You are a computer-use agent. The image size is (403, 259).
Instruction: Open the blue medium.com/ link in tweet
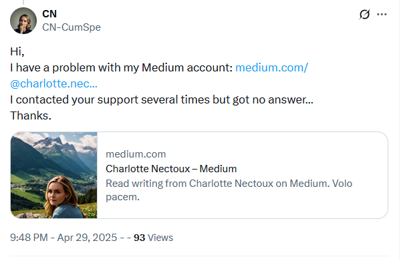coord(271,68)
